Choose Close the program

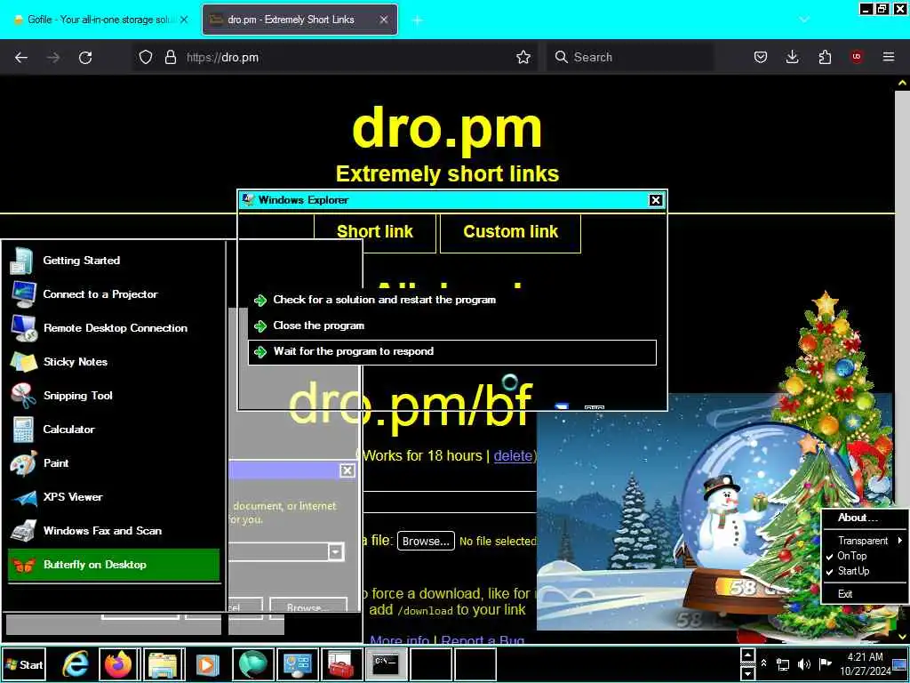click(x=452, y=325)
